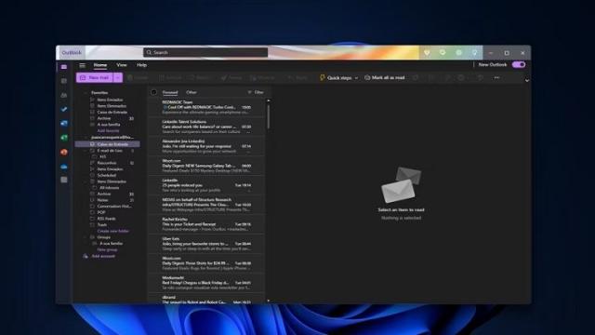The width and height of the screenshot is (595, 335).
Task: Click inside the Search box
Action: [x=205, y=52]
